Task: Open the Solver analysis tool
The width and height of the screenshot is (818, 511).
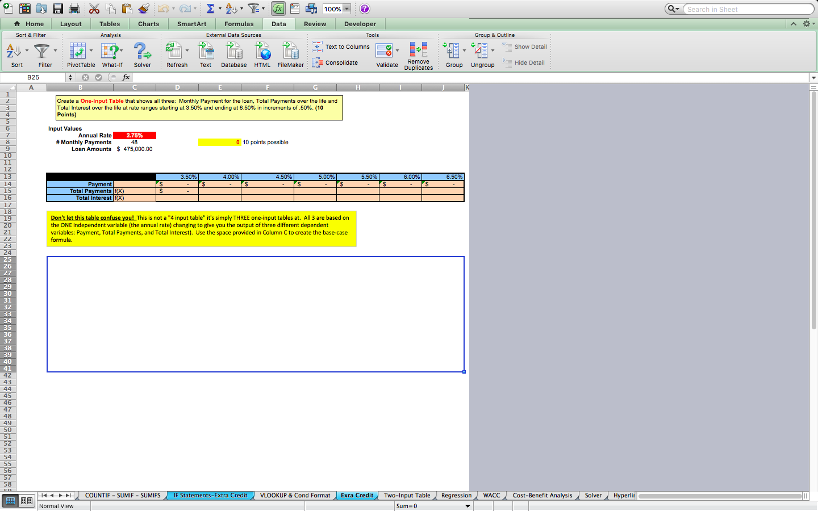Action: tap(142, 55)
